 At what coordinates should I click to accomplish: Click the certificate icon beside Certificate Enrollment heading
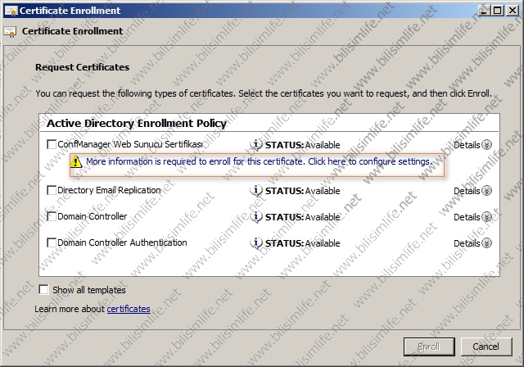[11, 32]
